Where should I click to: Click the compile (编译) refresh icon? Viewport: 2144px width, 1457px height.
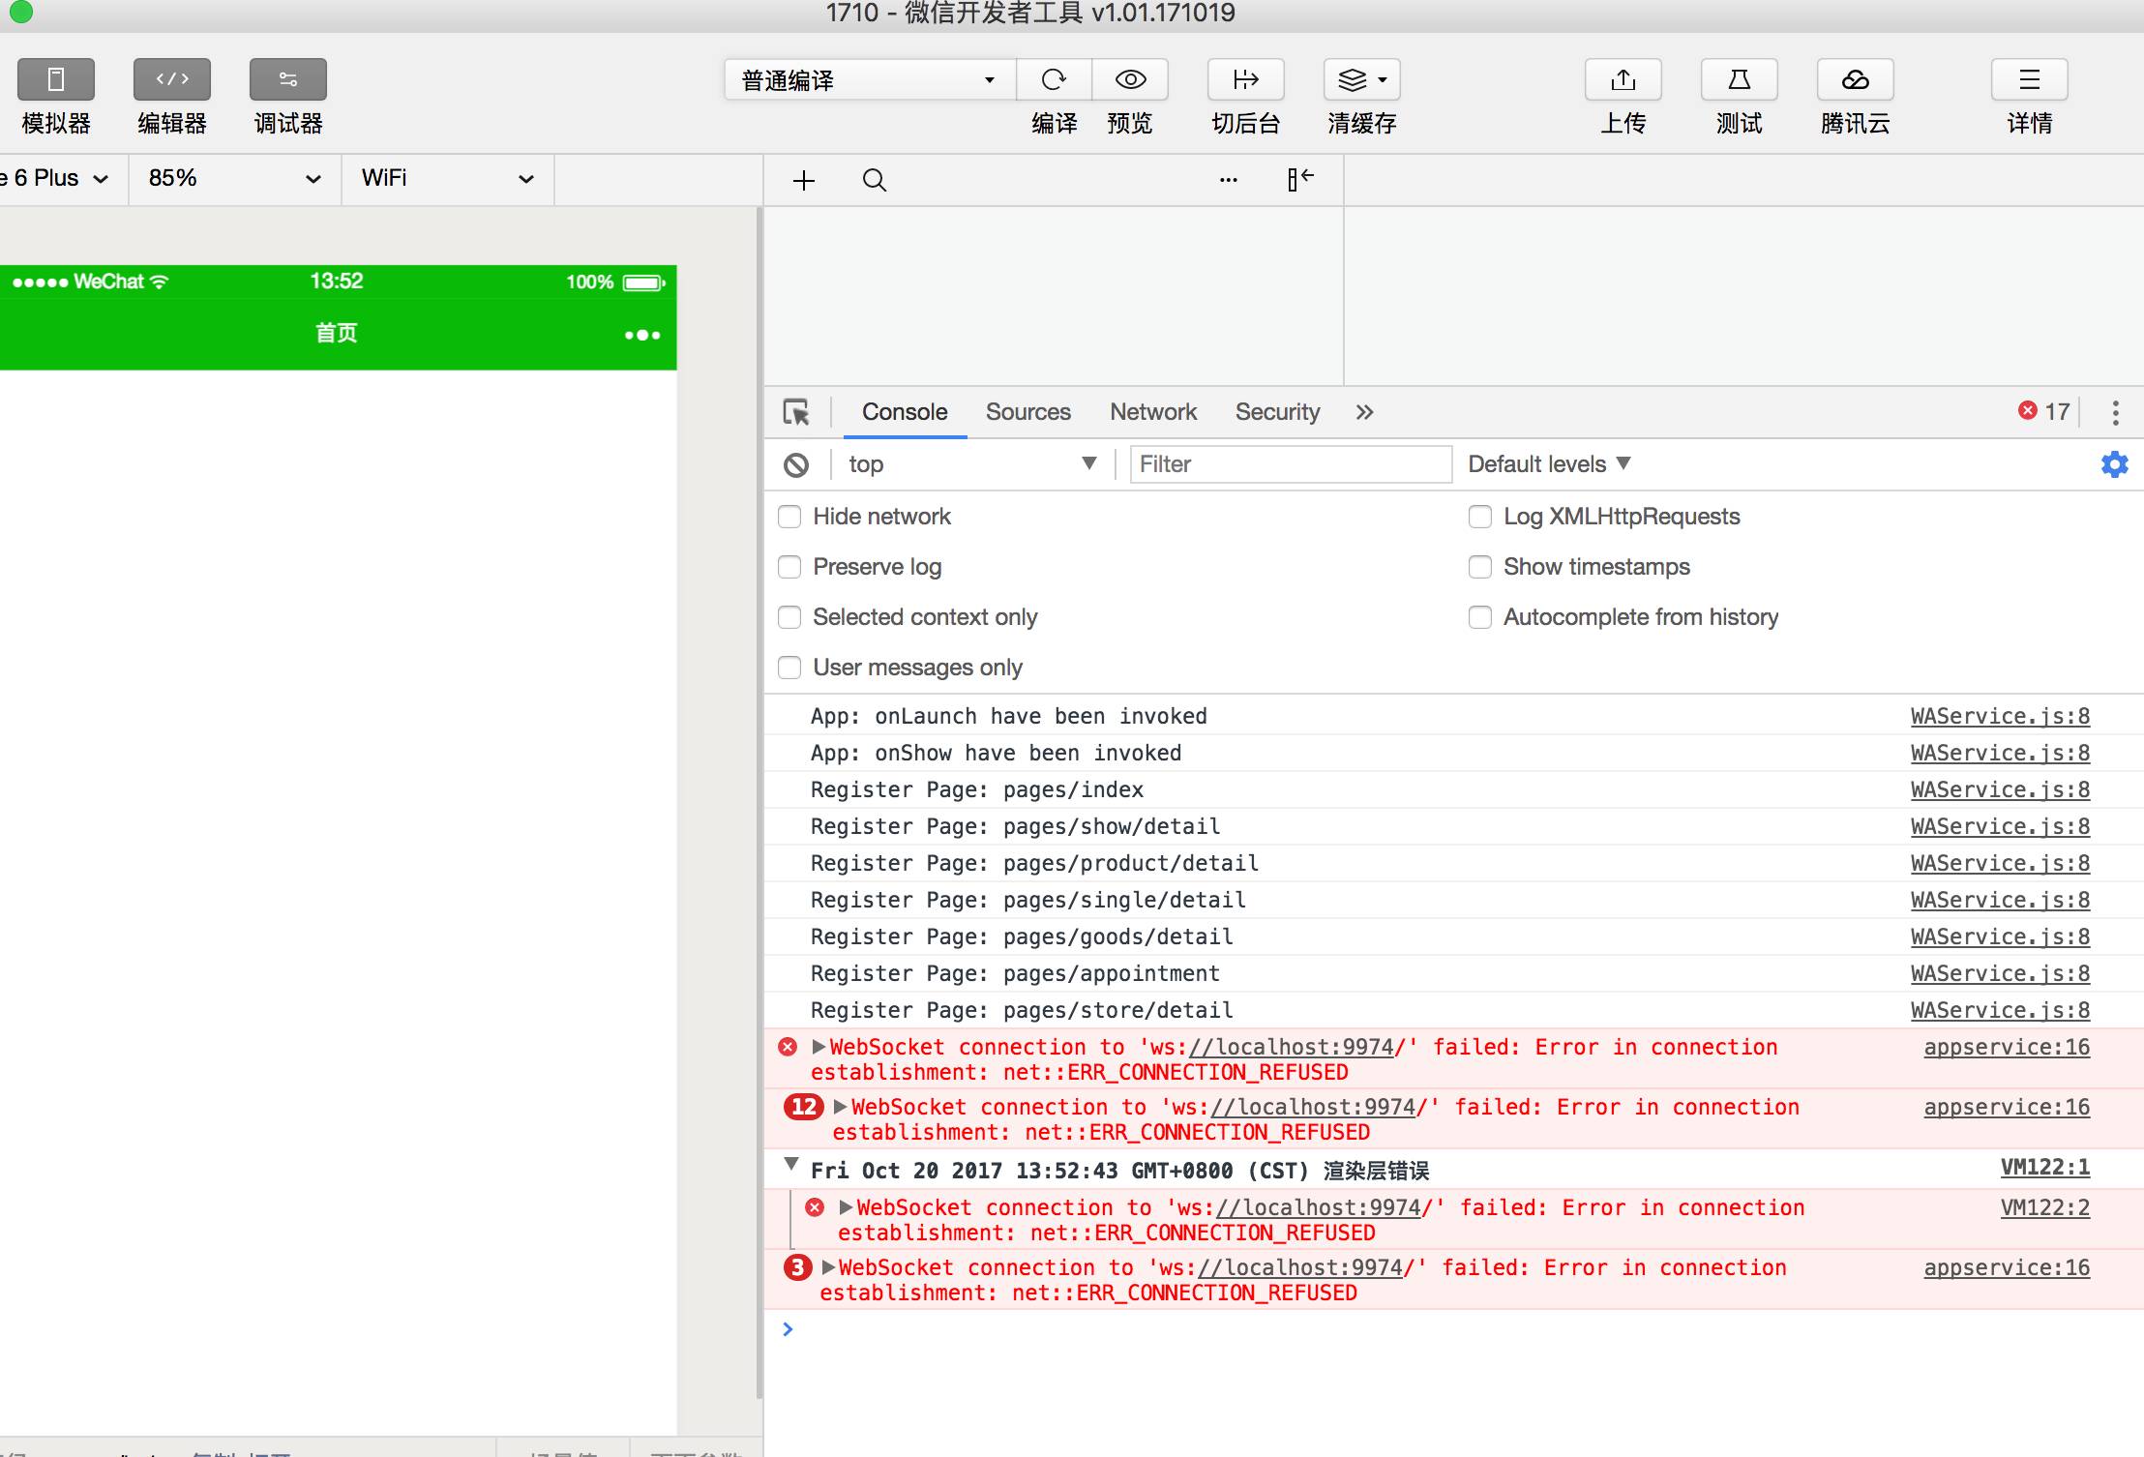coord(1054,79)
